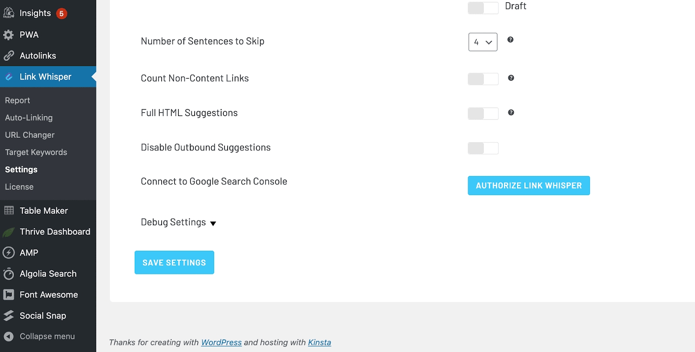Toggle Count Non-Content Links switch

pyautogui.click(x=483, y=79)
